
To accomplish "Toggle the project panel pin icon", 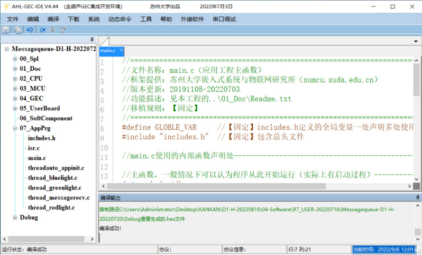I will 92,40.
